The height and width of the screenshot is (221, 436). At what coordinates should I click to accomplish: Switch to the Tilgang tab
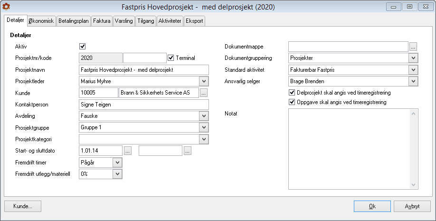[x=146, y=21]
